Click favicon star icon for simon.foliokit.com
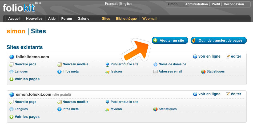253x136 pixels. 107,109
